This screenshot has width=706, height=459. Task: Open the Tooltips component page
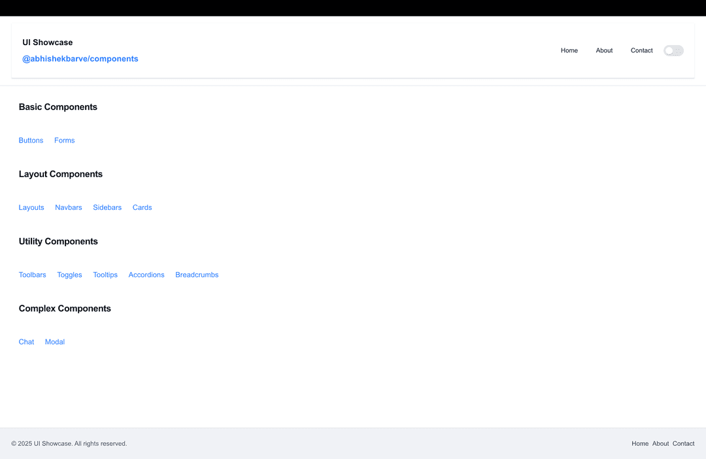tap(105, 275)
